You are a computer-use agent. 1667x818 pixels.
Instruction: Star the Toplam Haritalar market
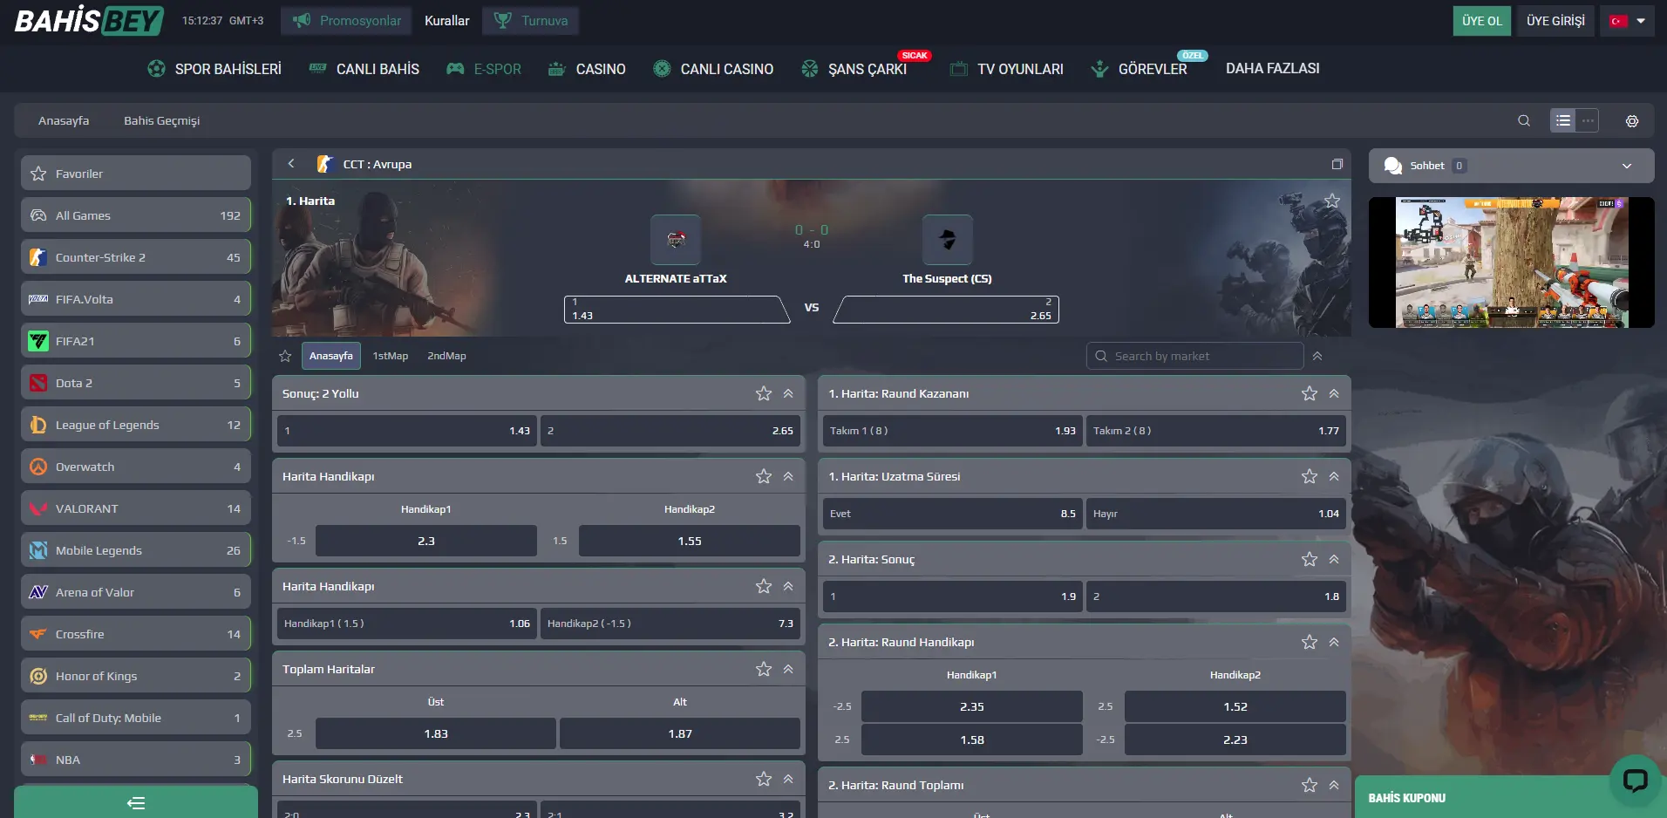point(764,669)
